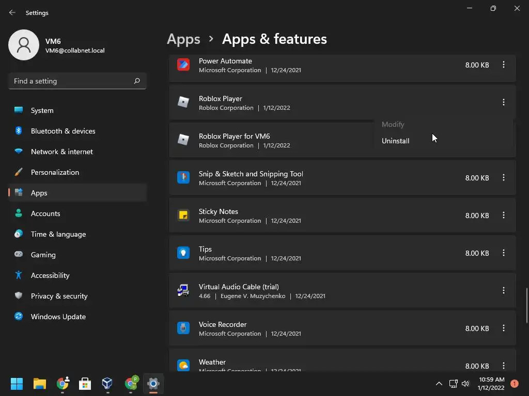The image size is (529, 396).
Task: Go to Privacy & security section
Action: coord(59,296)
